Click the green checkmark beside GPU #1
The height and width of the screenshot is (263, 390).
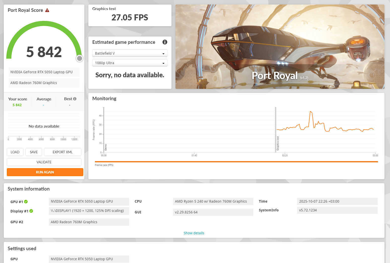[26, 202]
